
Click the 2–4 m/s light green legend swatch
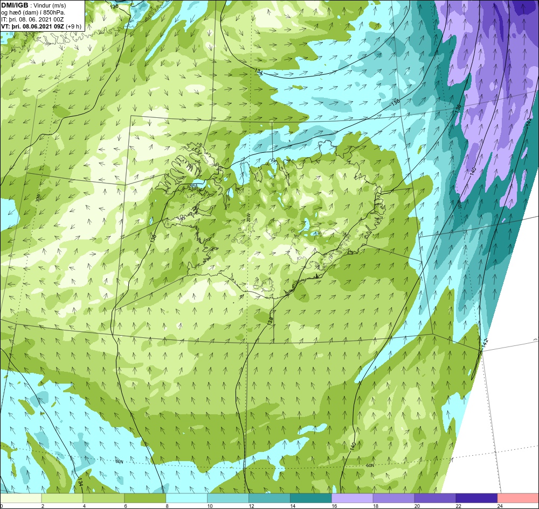[x=62, y=498]
